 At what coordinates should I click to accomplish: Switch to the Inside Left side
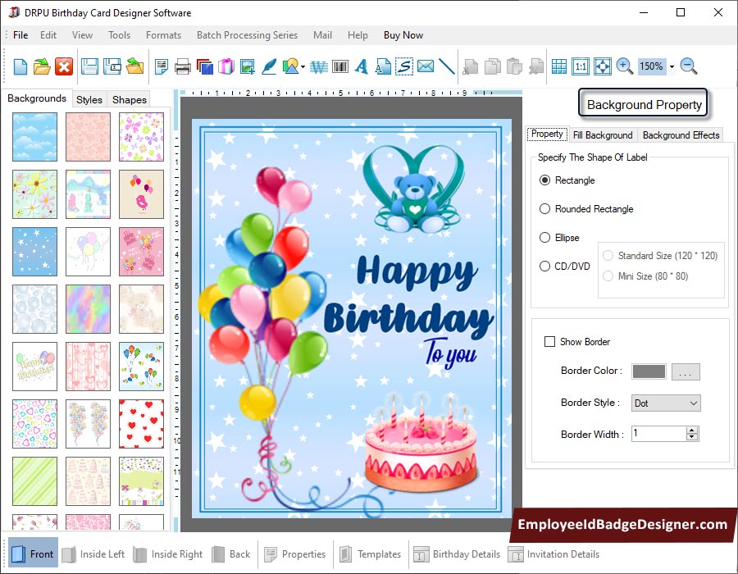pyautogui.click(x=93, y=554)
